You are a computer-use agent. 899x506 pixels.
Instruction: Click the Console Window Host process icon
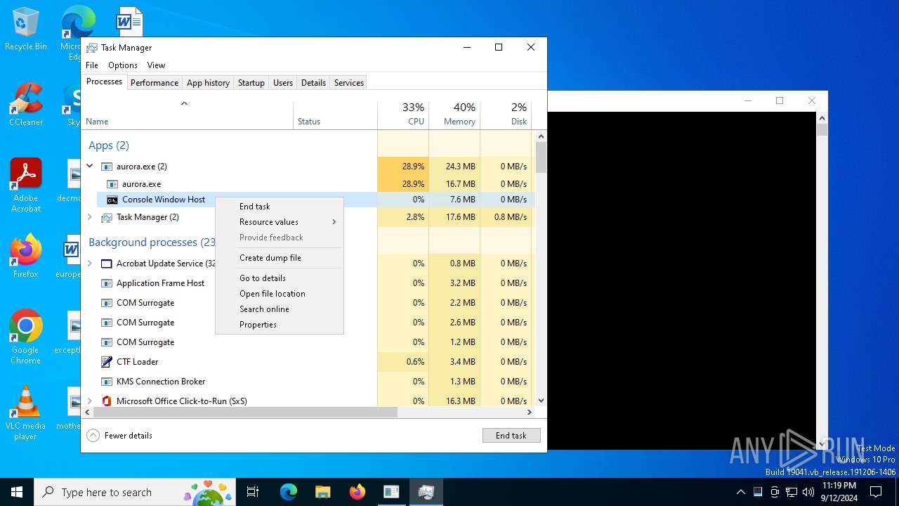pos(112,200)
